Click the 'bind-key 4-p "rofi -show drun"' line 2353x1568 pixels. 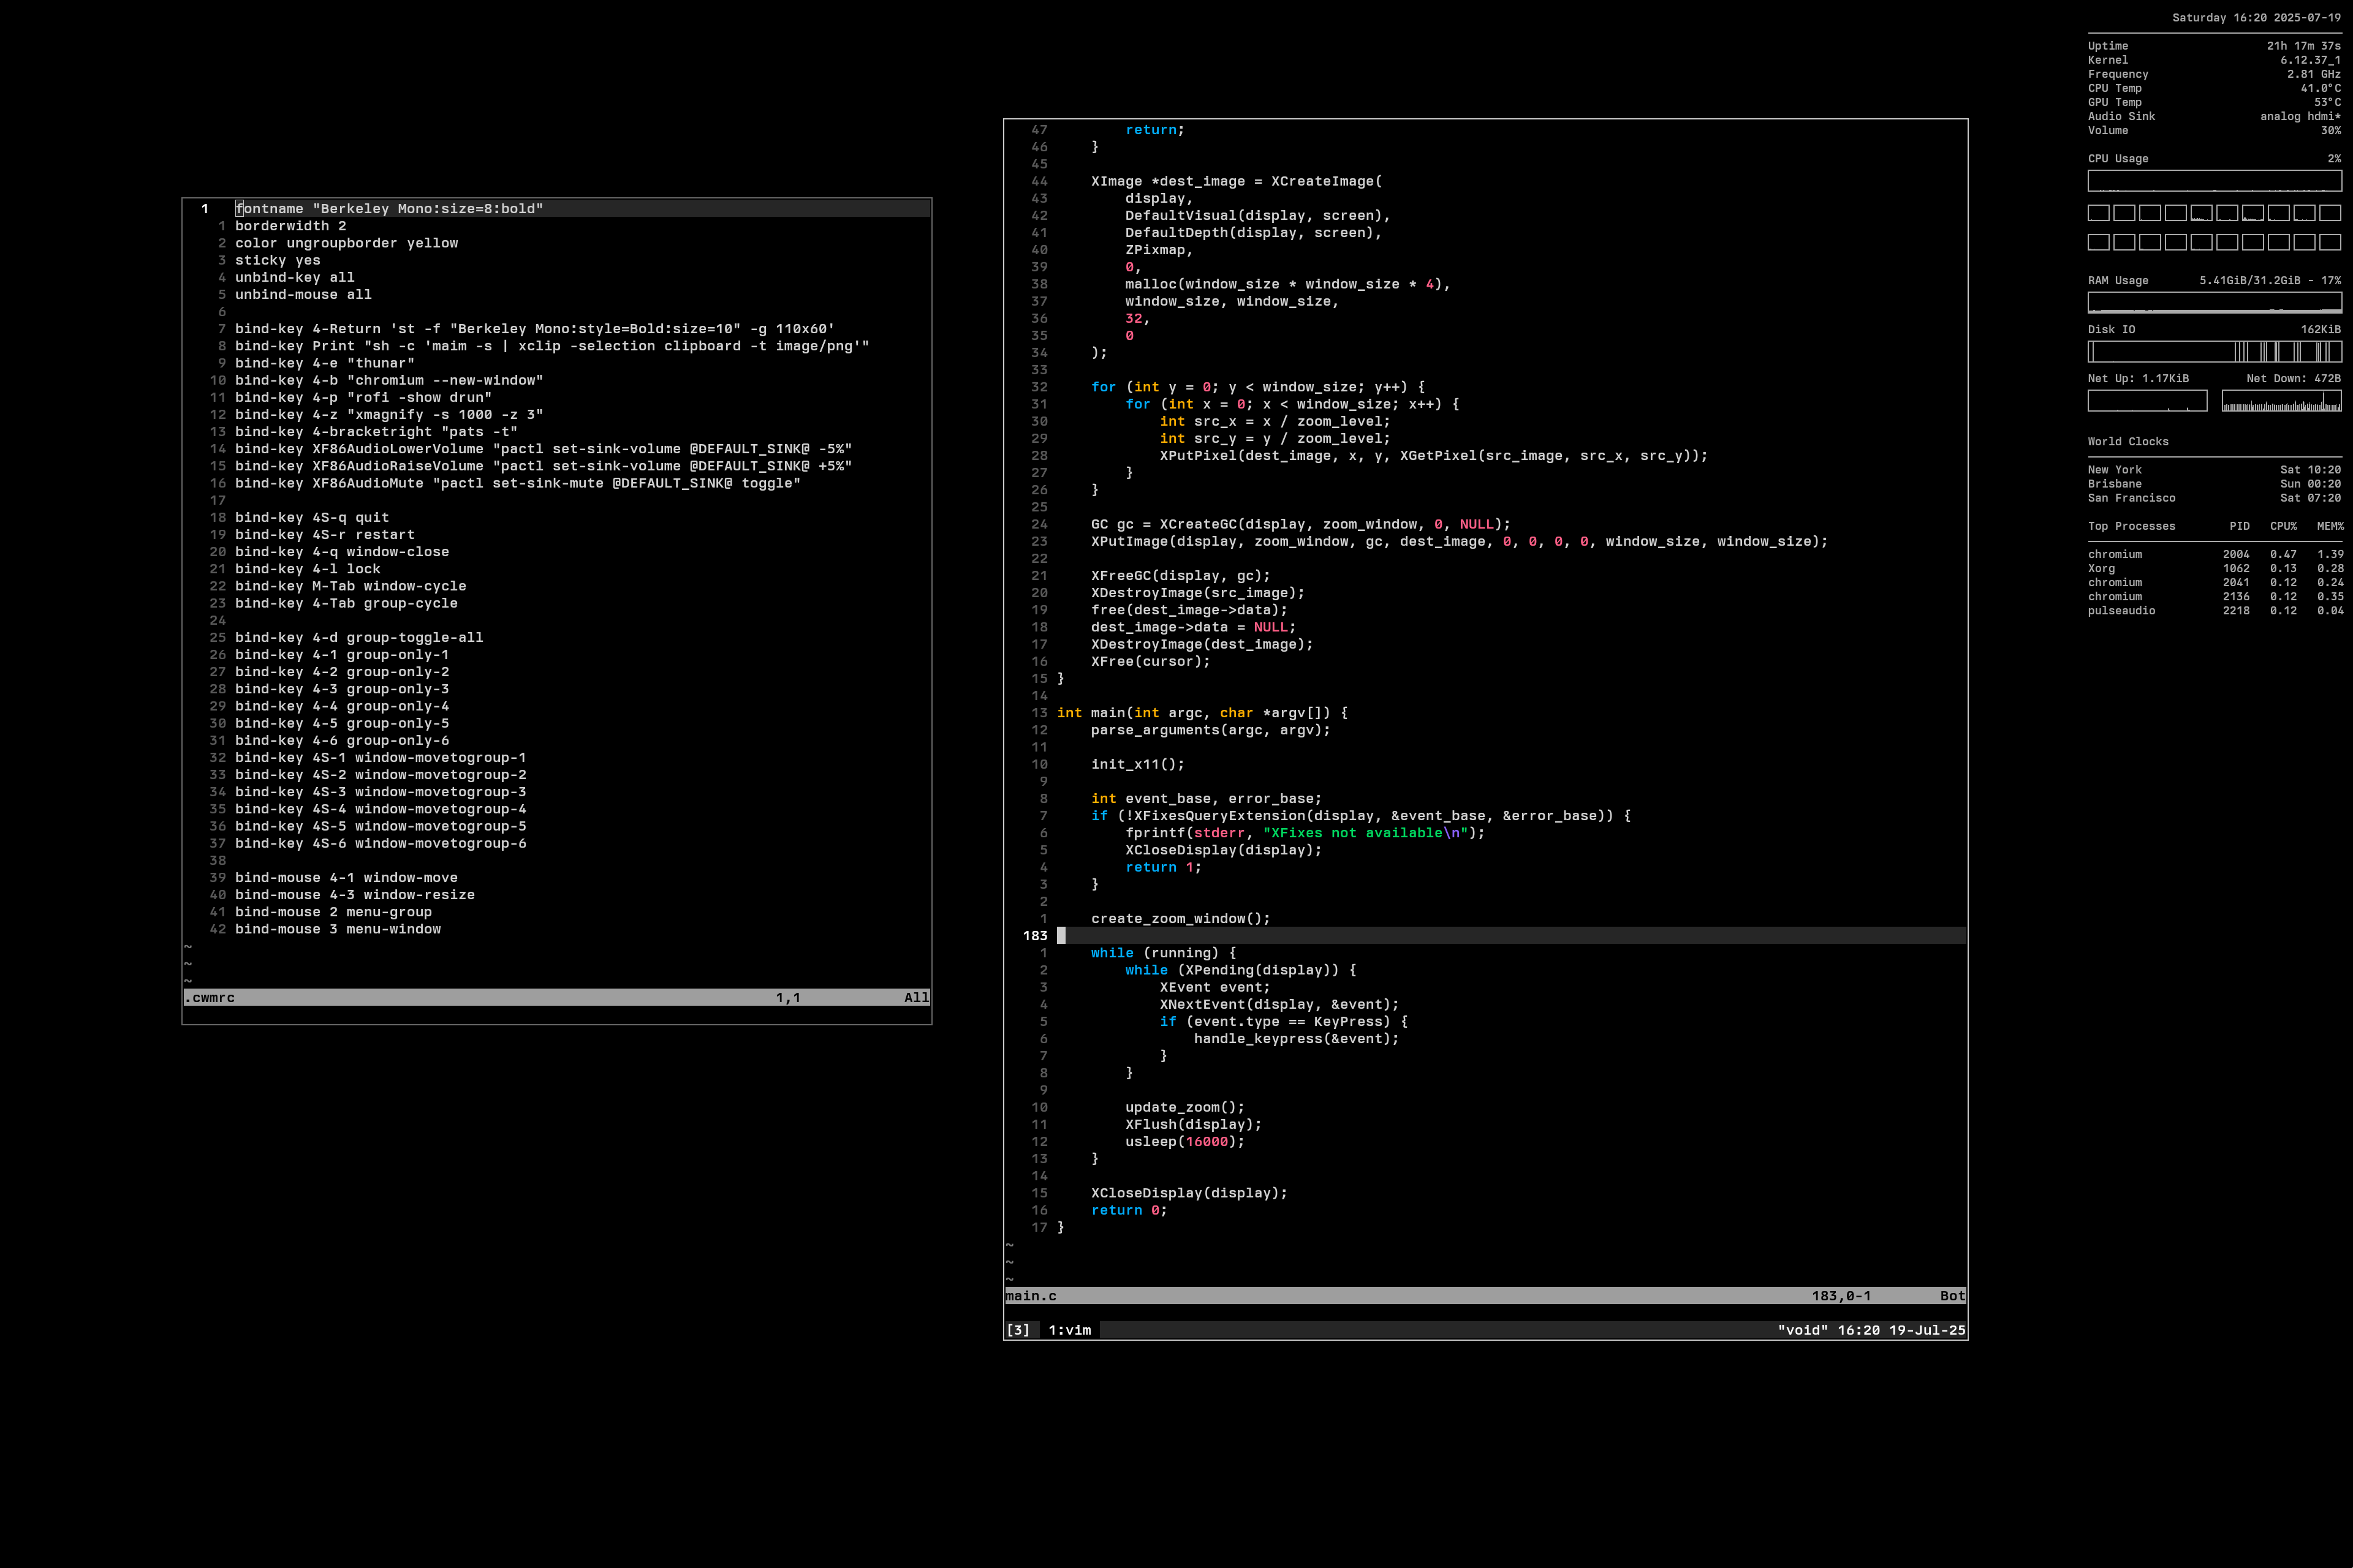pyautogui.click(x=363, y=397)
